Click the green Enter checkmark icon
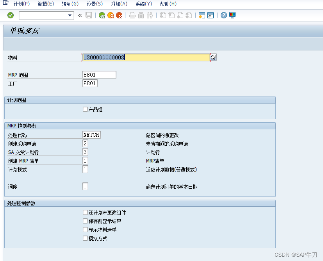Viewport: 323px width, 261px height. click(11, 15)
